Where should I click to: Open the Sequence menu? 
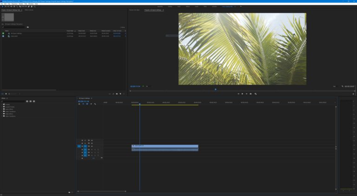(x=14, y=4)
